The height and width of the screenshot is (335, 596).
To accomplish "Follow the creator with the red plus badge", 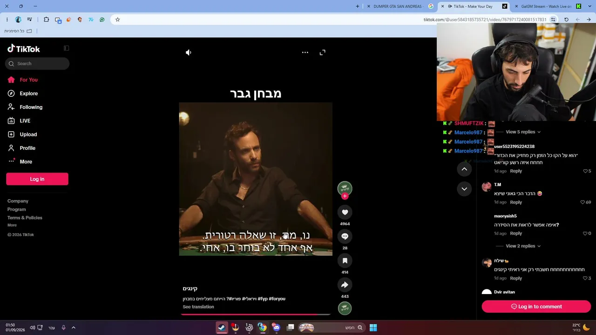I will click(345, 196).
